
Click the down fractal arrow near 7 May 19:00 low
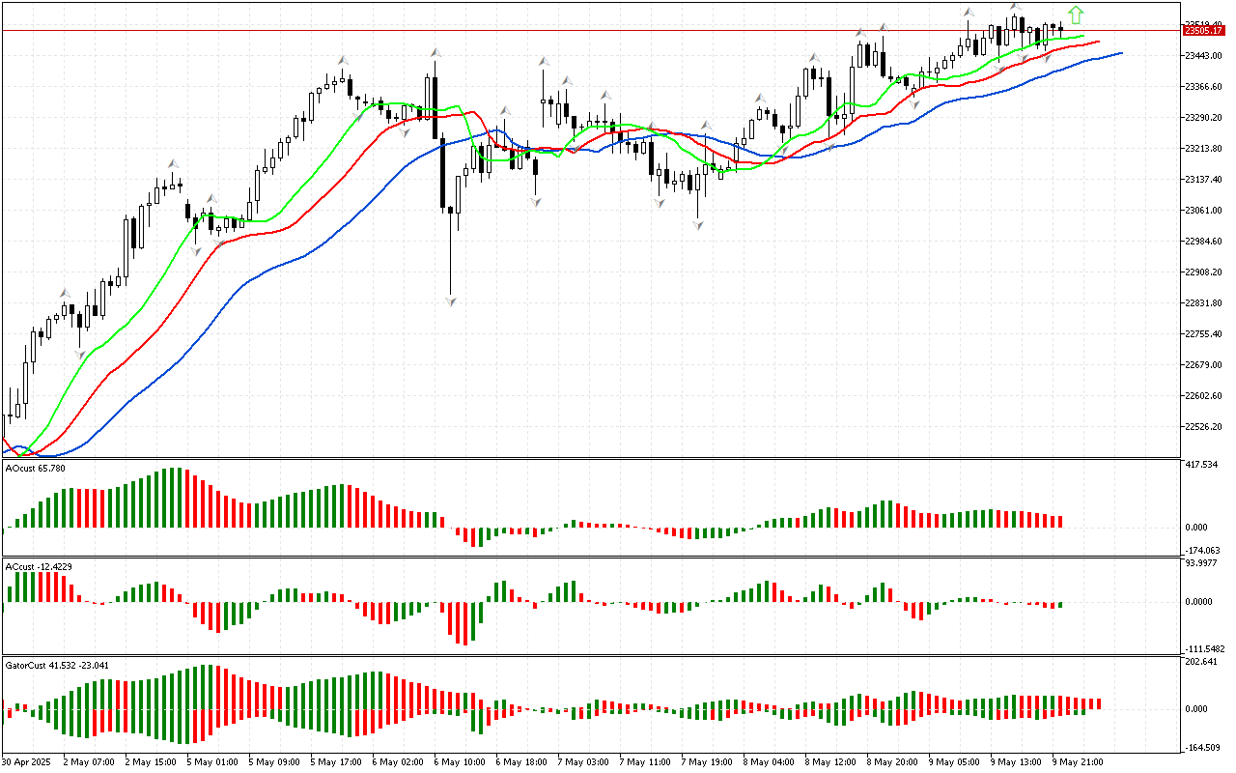(696, 225)
